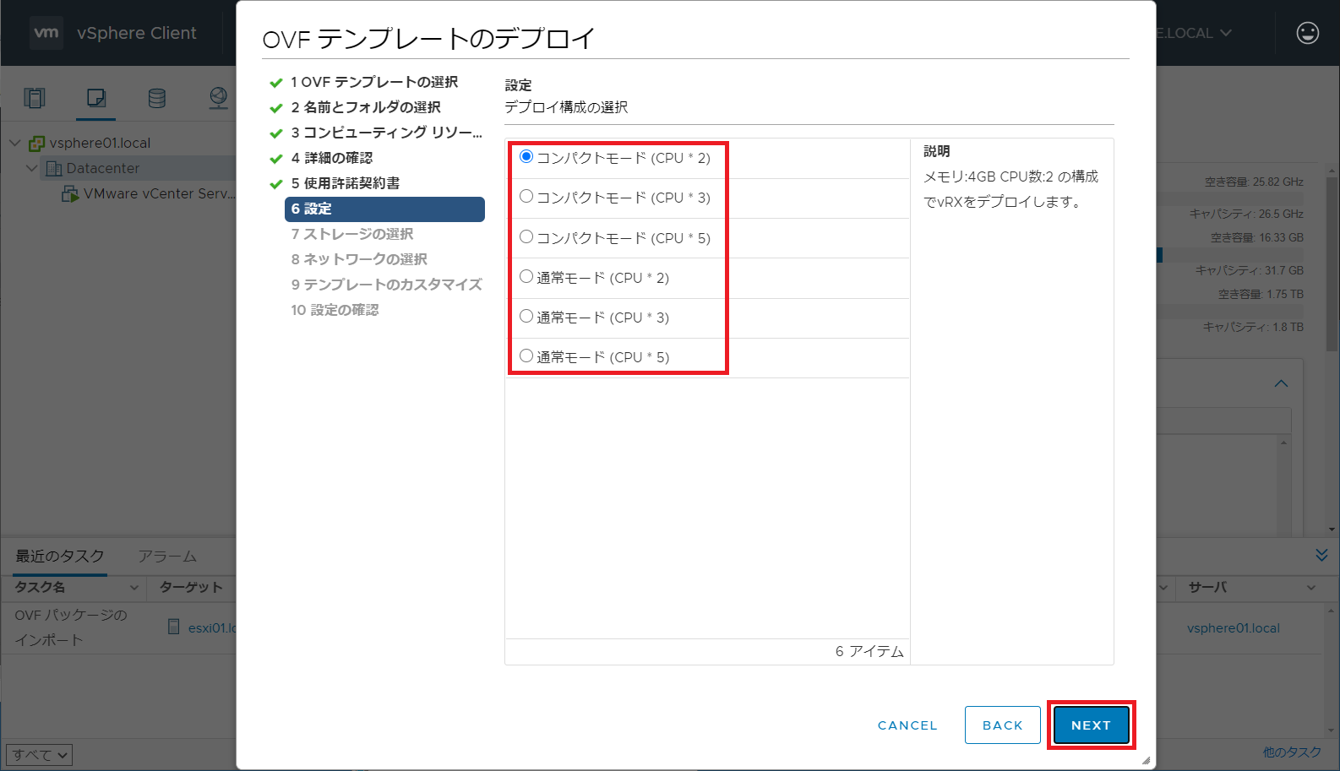Collapse the Datacenter tree node

[x=31, y=168]
